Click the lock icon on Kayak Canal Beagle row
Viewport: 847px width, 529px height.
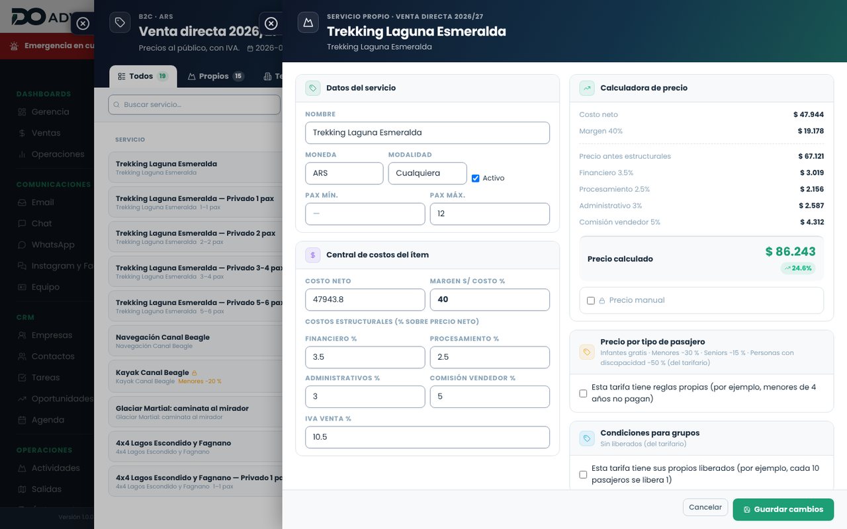(x=195, y=373)
